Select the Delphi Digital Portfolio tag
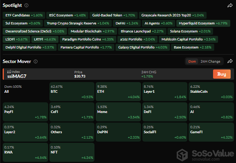Viewport: 236px width, 163px height. click(x=30, y=47)
